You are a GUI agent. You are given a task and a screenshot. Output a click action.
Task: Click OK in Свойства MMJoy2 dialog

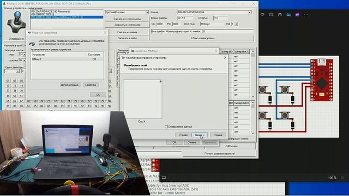pos(174,142)
